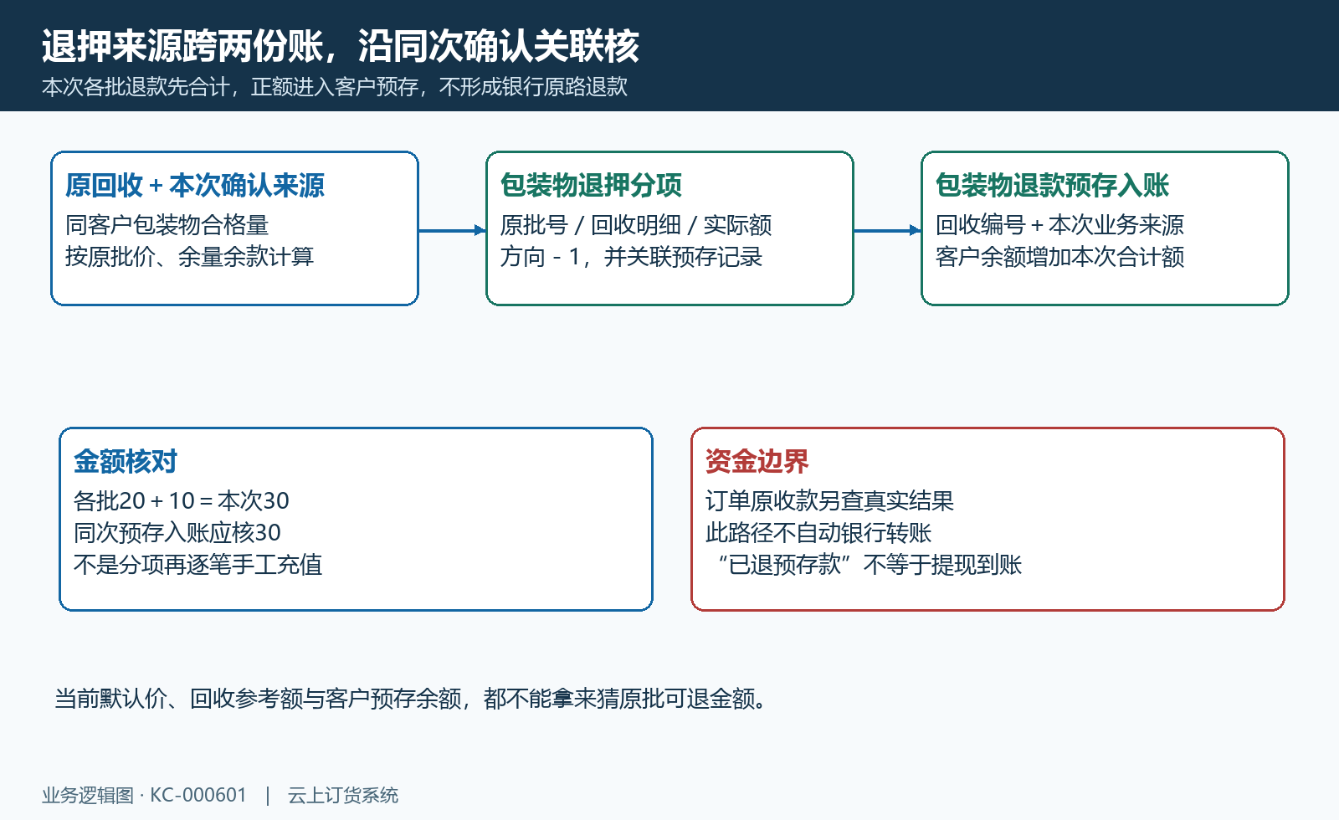1339x820 pixels.
Task: Select the line 订单原收款另查真实结果
Action: pyautogui.click(x=830, y=501)
